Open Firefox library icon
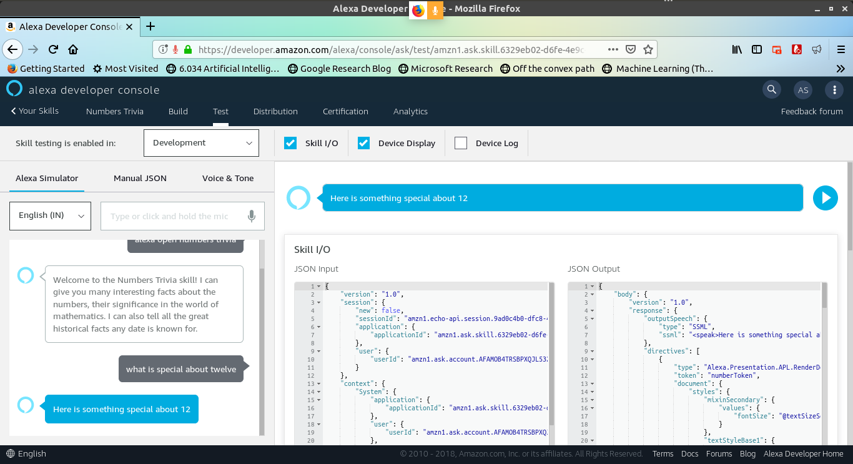The width and height of the screenshot is (853, 464). tap(737, 49)
